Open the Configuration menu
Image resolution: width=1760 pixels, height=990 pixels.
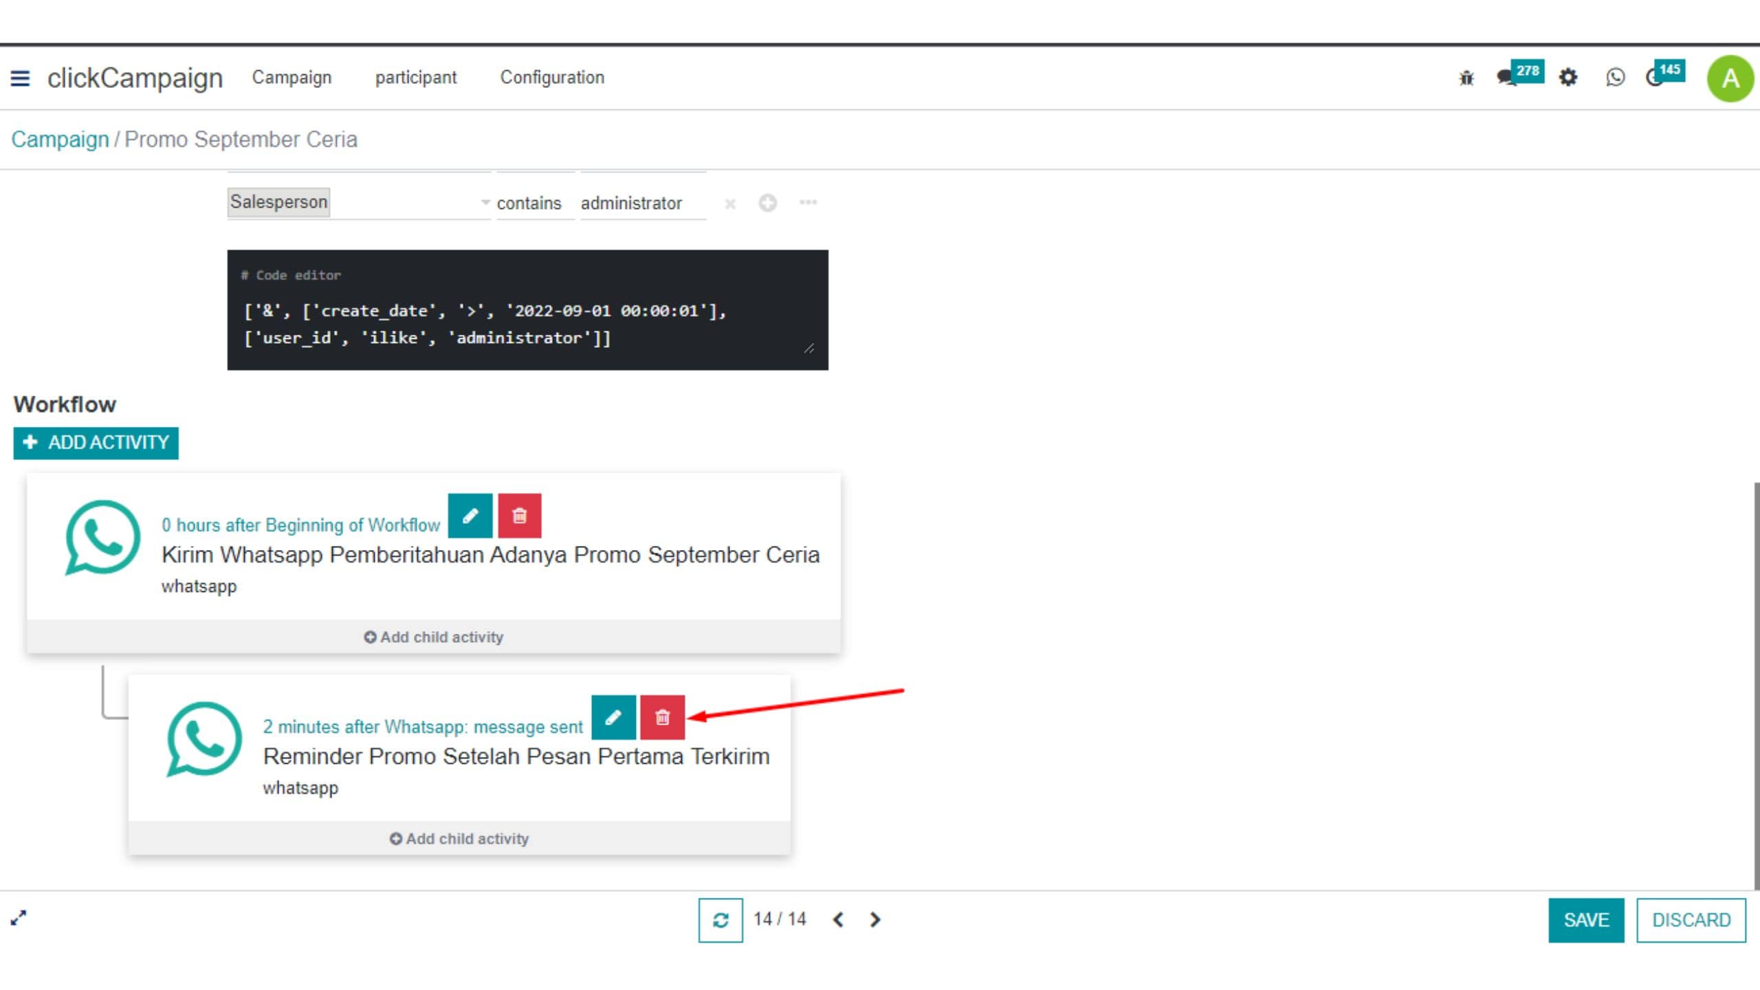click(552, 78)
